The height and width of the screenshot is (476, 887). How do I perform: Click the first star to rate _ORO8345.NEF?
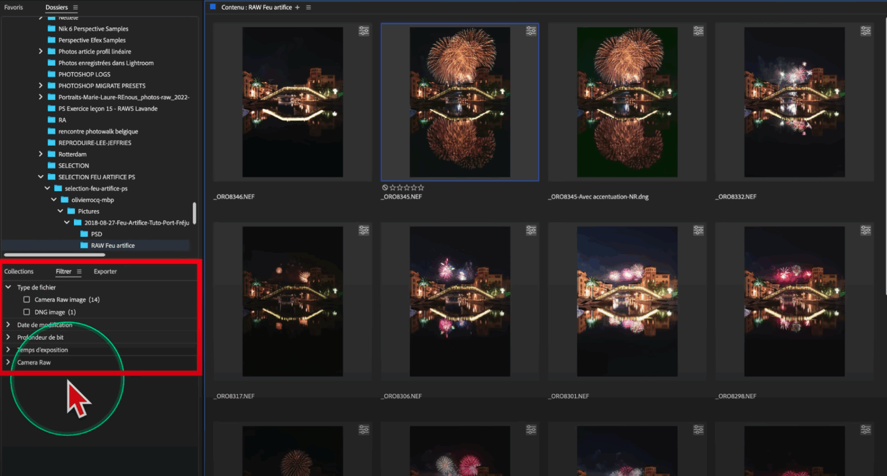coord(392,187)
